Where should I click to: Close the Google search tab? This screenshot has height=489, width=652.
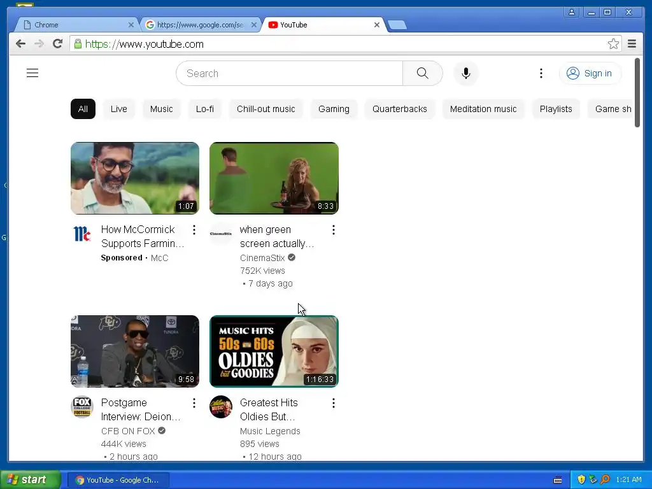point(253,25)
